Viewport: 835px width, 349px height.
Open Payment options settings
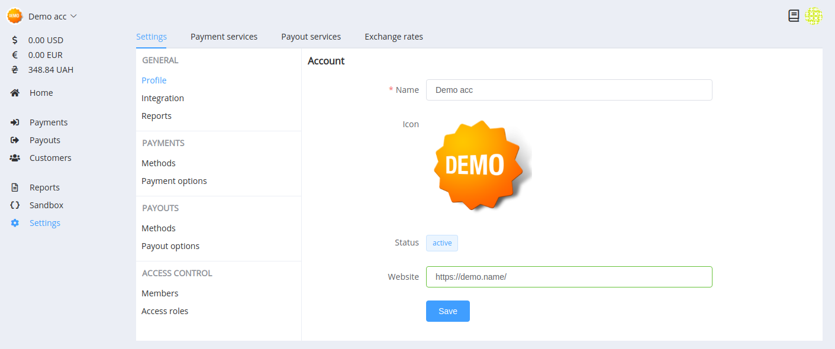point(174,181)
